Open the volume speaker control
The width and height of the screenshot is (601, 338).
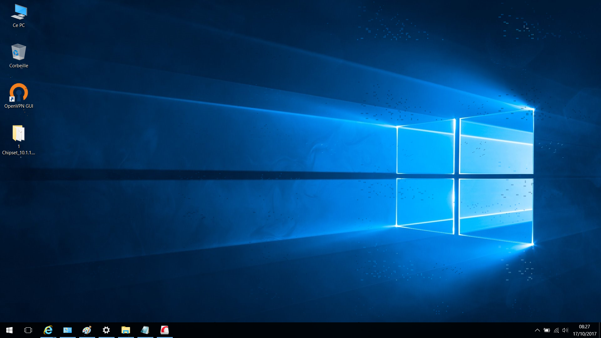tap(565, 330)
